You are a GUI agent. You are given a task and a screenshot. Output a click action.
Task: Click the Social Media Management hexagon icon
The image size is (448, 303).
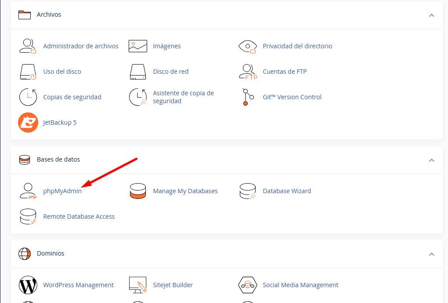click(x=247, y=285)
